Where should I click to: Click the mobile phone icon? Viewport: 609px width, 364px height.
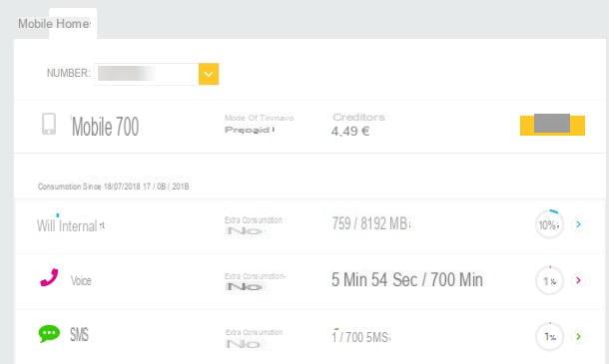pyautogui.click(x=49, y=125)
